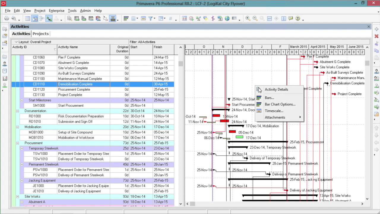
Task: Click the Move Left arrow icon
Action: 376,143
